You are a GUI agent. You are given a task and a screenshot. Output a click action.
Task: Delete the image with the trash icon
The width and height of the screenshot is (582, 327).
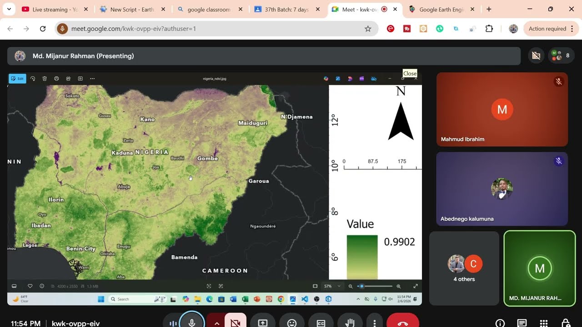(45, 79)
